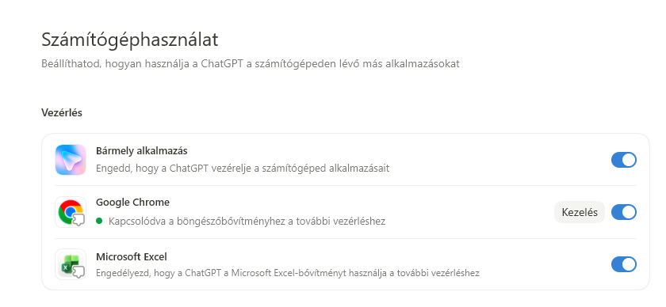Select the Google Chrome title label

coord(132,203)
